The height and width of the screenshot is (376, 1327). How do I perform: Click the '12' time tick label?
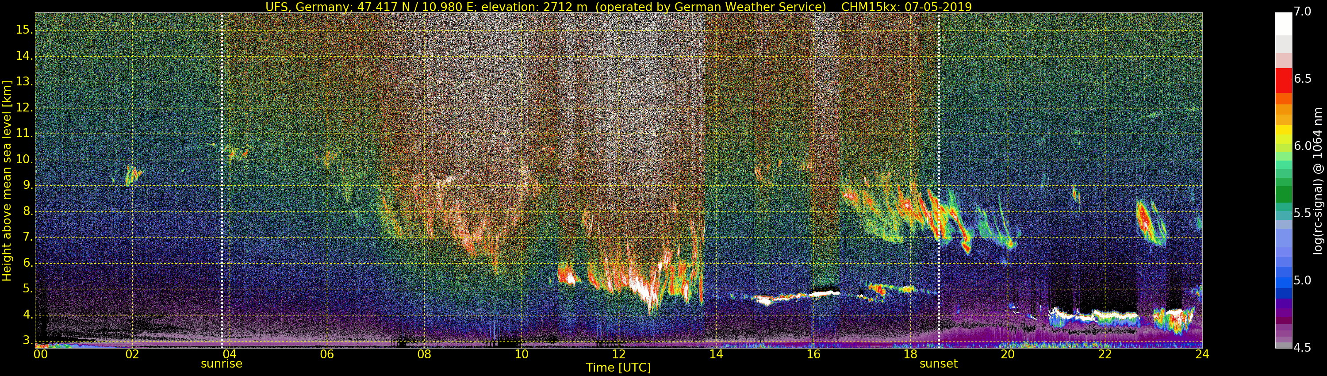point(619,354)
